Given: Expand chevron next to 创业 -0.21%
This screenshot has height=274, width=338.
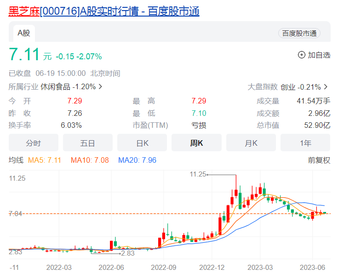Looking at the screenshot, I should click(x=326, y=87).
